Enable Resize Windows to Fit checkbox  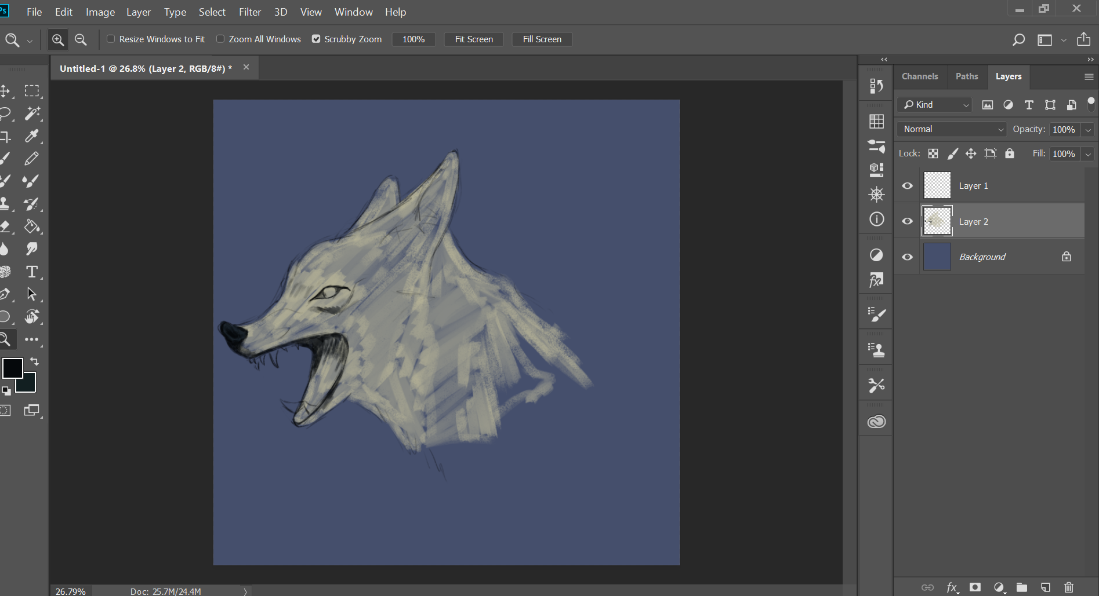coord(111,39)
